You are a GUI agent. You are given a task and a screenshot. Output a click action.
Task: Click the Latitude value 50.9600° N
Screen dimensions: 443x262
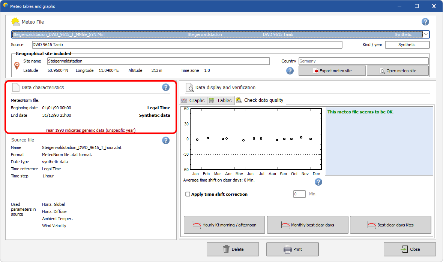(x=58, y=70)
